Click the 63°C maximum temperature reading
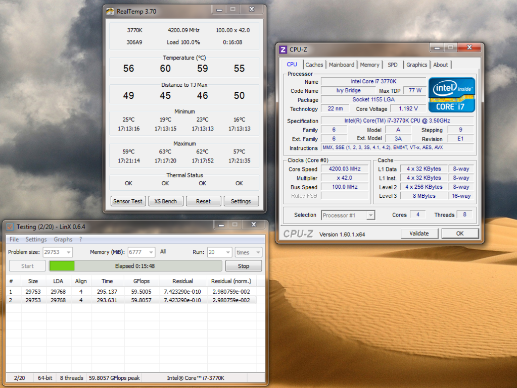This screenshot has height=388, width=517. [x=165, y=152]
